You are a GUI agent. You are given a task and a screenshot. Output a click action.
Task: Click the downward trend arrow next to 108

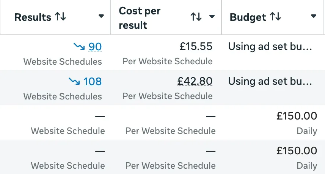74,81
